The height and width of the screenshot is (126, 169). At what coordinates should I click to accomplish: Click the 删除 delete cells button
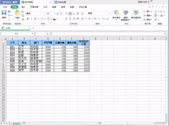[148, 16]
